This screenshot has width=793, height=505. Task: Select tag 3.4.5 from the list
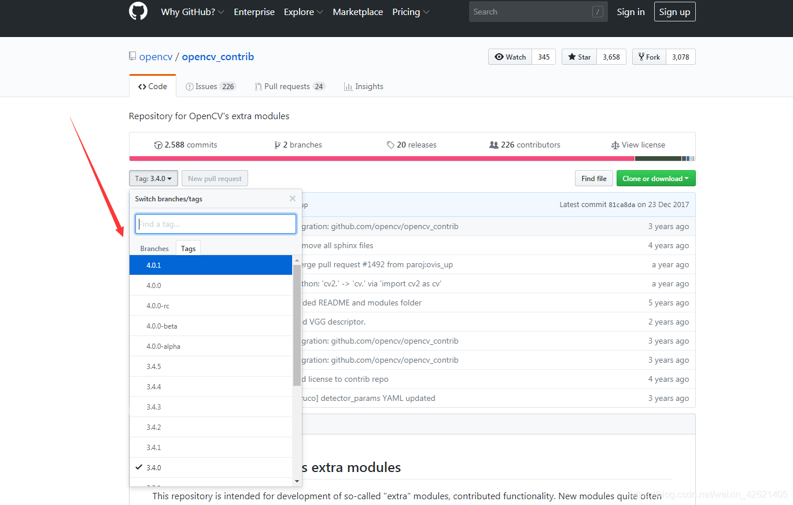tap(211, 366)
